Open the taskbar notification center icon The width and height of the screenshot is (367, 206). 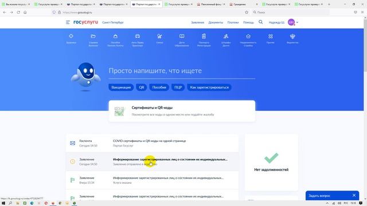click(361, 203)
